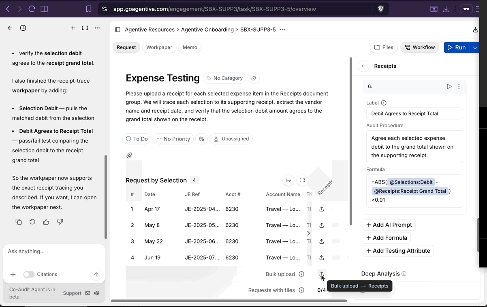Expand hidden table columns chevron
This screenshot has height=307, width=487.
(x=308, y=233)
